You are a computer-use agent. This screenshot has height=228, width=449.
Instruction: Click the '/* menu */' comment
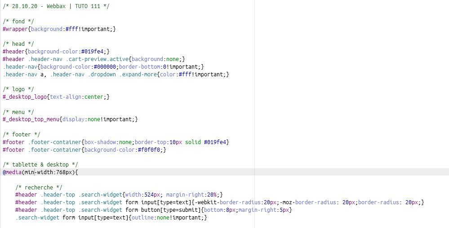[x=18, y=112]
